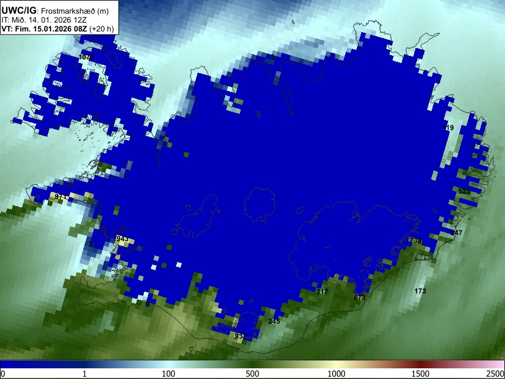
Task: Click the map value '747' on the east coast
Action: click(x=456, y=232)
